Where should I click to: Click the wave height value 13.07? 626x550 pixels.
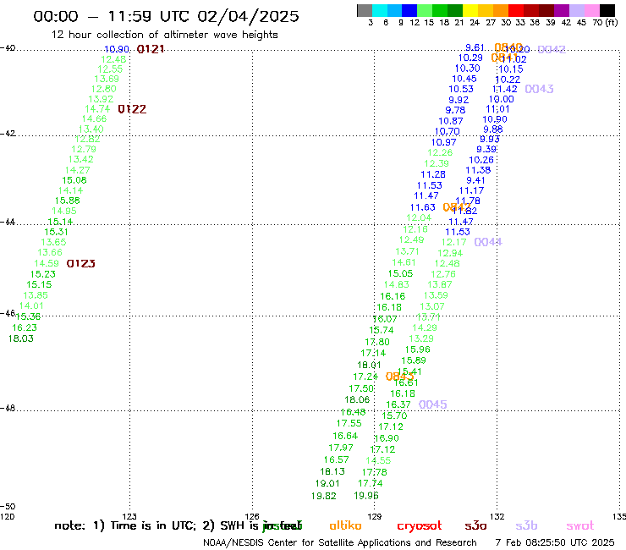coord(432,306)
